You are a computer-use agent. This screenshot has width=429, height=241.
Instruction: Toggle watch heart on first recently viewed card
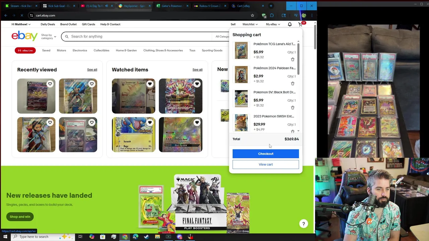[50, 84]
